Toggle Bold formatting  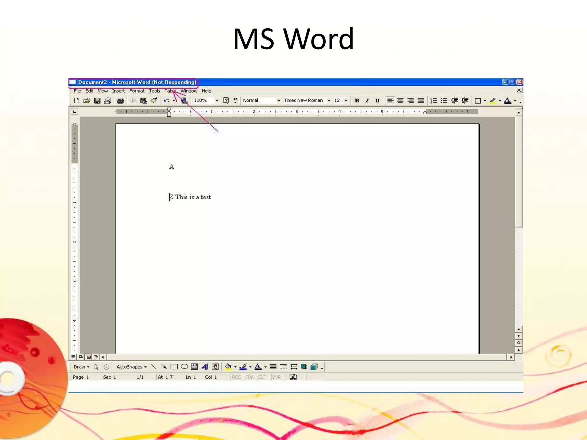[x=357, y=101]
